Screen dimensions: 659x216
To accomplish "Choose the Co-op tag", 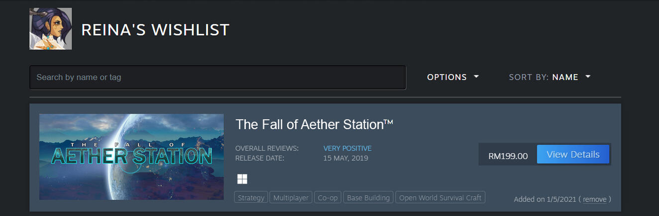I will 328,198.
